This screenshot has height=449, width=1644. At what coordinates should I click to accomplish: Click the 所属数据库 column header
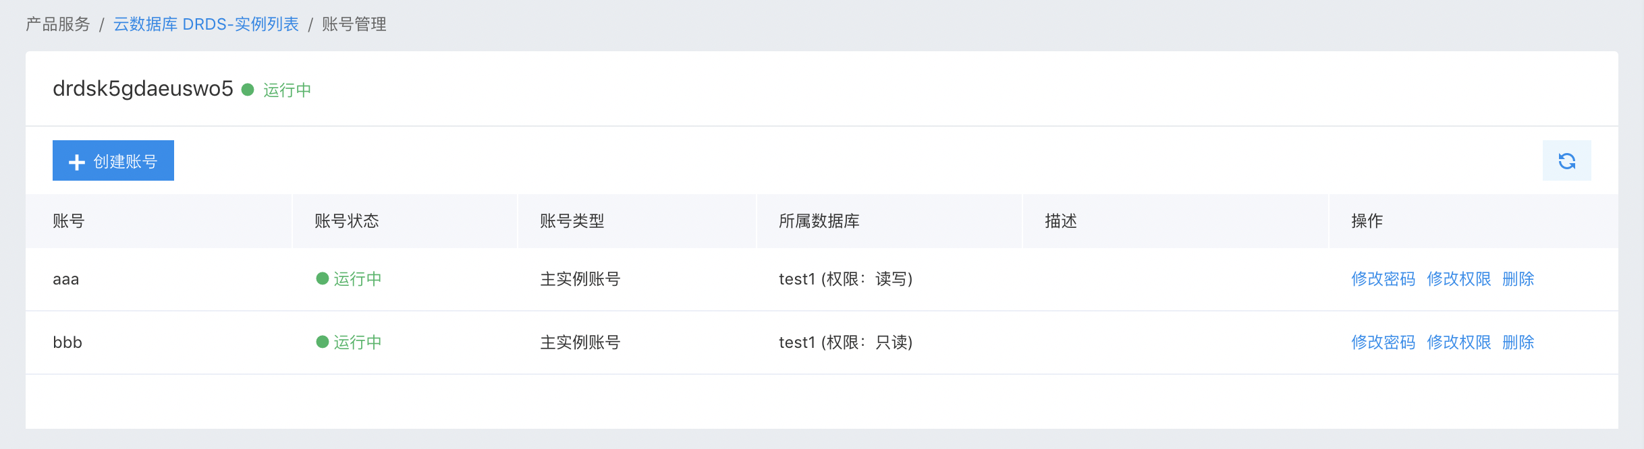coord(819,220)
